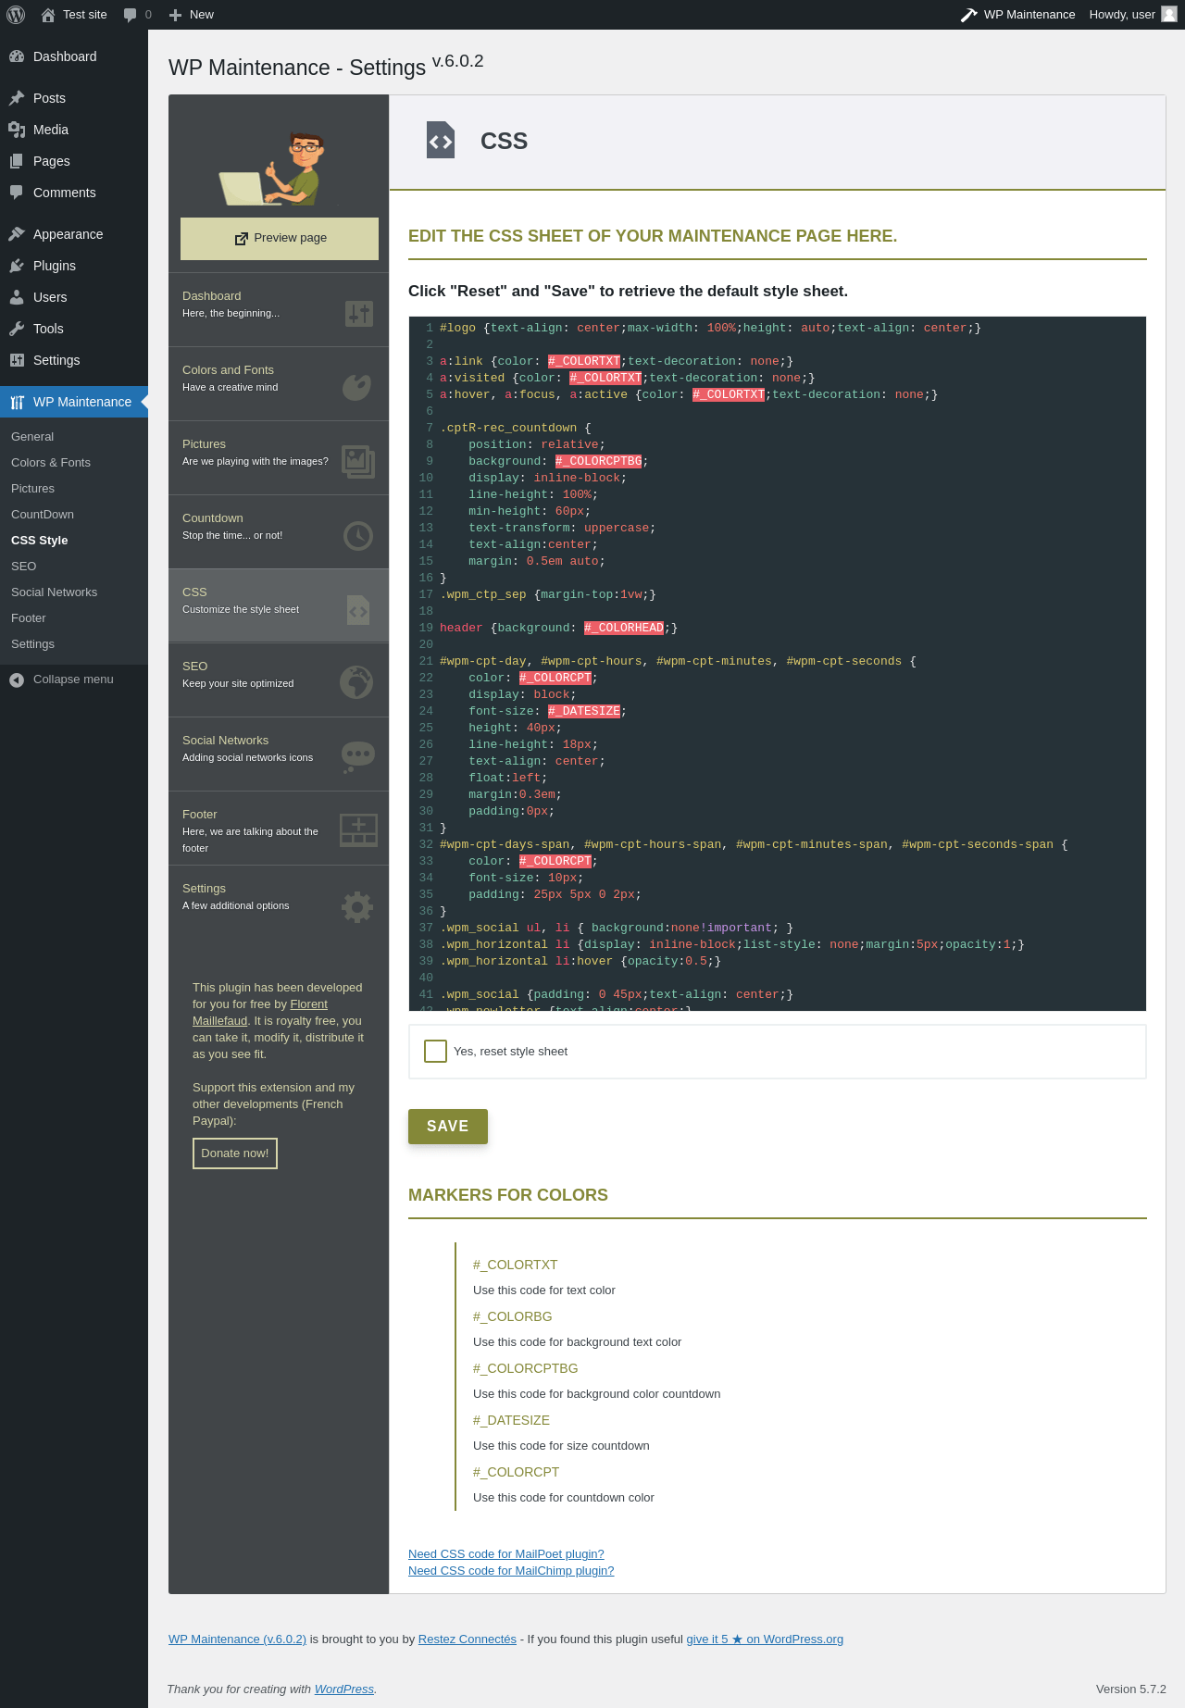The height and width of the screenshot is (1708, 1185).
Task: Click the Footer layout icon
Action: 358,829
